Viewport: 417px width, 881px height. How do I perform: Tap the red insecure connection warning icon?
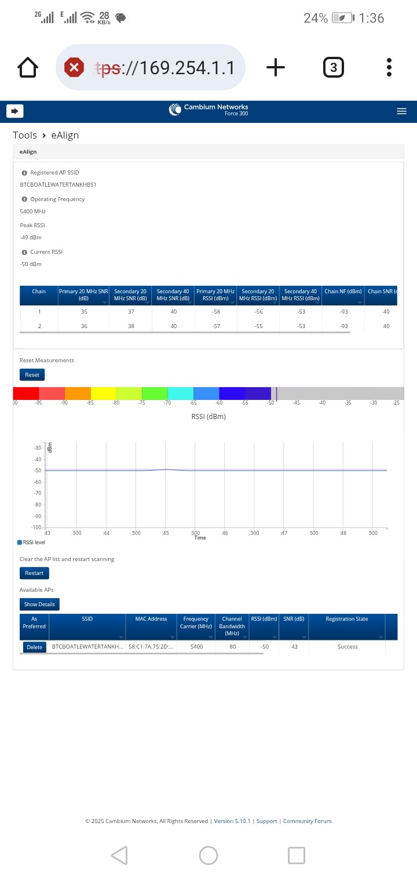74,68
